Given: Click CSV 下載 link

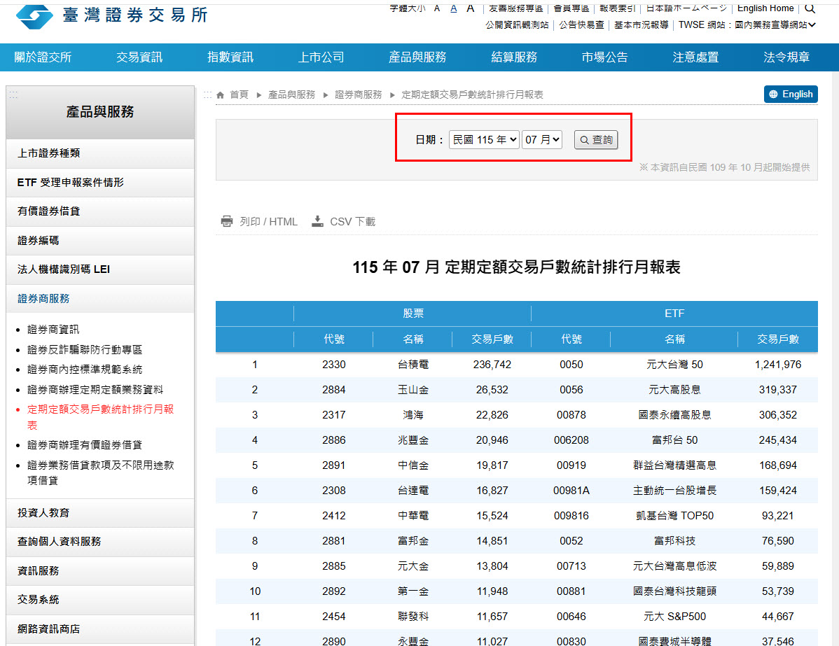Looking at the screenshot, I should pyautogui.click(x=352, y=221).
